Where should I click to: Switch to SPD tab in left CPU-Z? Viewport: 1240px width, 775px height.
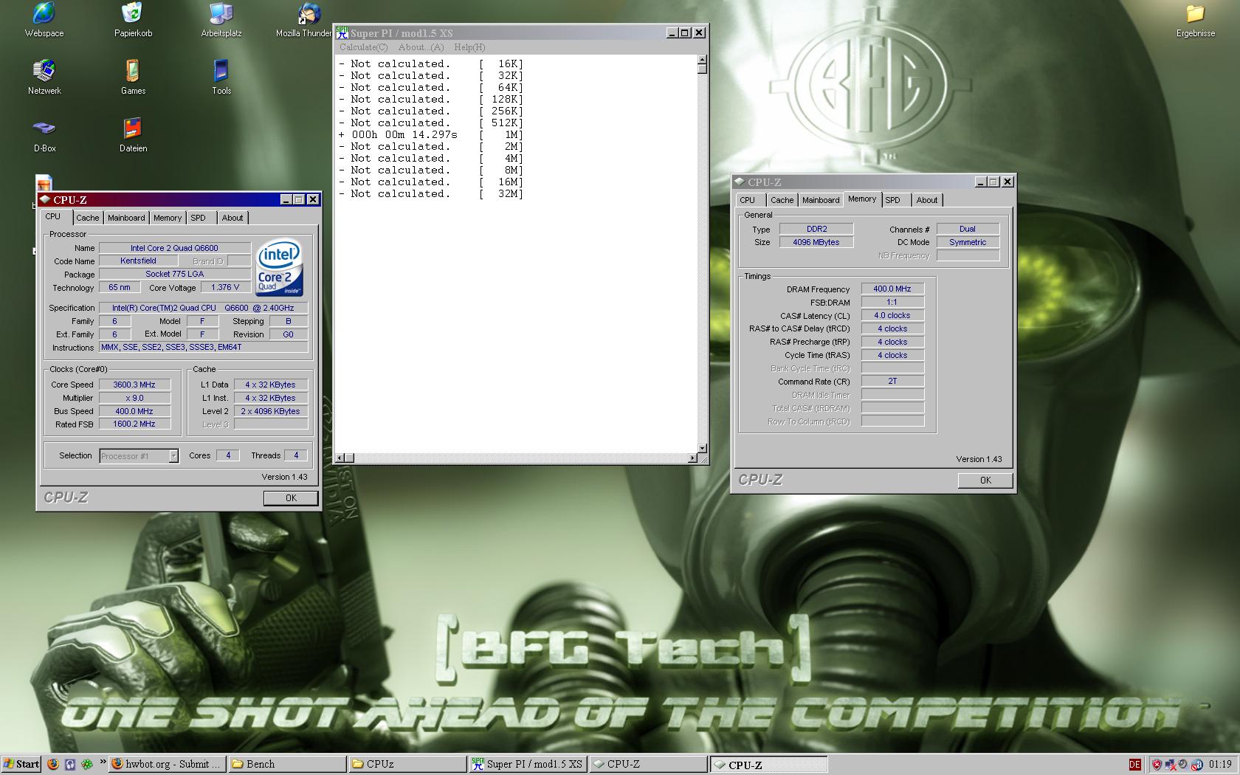pos(199,218)
